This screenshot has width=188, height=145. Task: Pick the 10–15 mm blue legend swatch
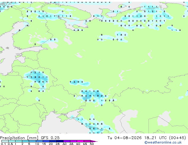pos(39,141)
